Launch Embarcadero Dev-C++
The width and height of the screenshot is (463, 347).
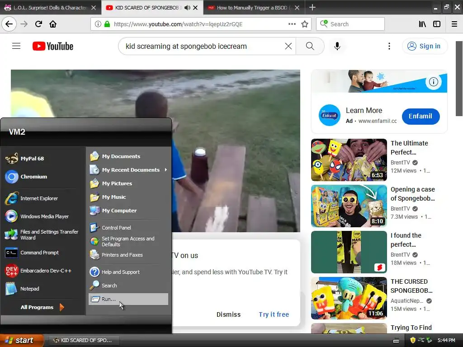pos(38,271)
